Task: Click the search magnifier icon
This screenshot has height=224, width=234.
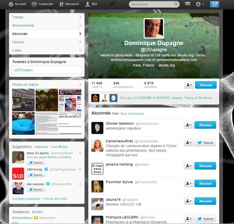Action: (176, 4)
